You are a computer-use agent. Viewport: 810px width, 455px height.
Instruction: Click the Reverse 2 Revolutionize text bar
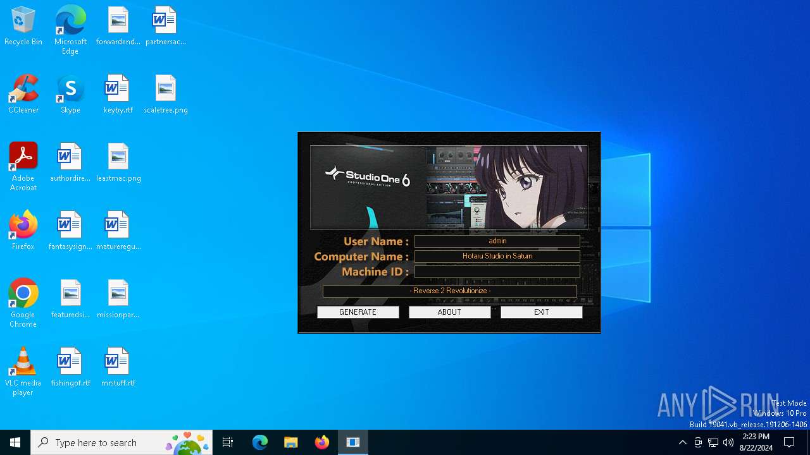(x=450, y=291)
